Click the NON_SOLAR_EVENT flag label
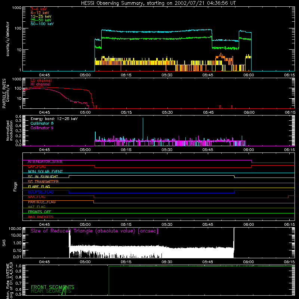Image resolution: width=299 pixels, height=299 pixels. 45,172
